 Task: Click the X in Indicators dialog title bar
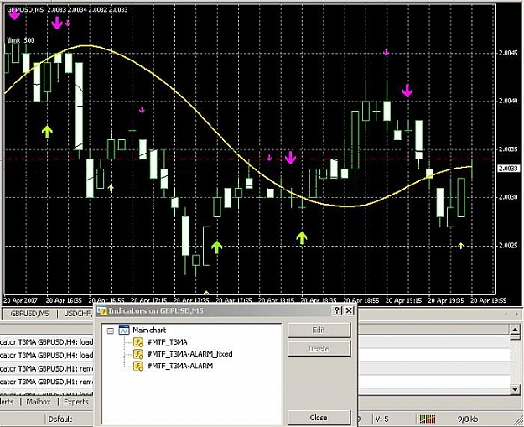pyautogui.click(x=349, y=310)
